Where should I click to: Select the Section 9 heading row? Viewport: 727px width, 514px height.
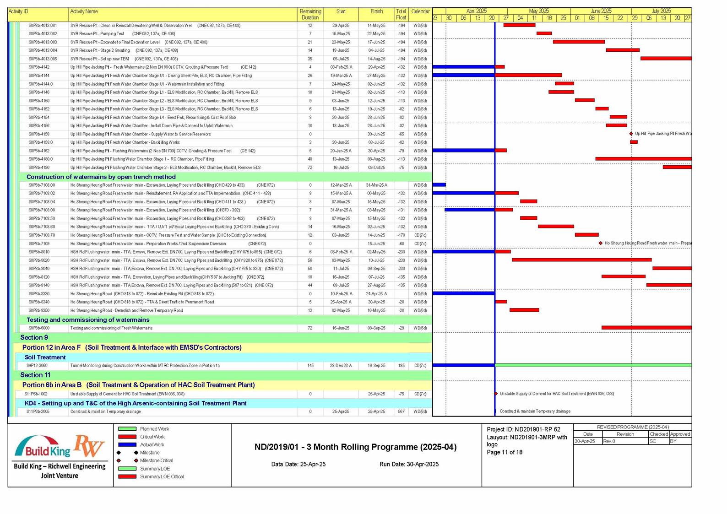click(222, 337)
